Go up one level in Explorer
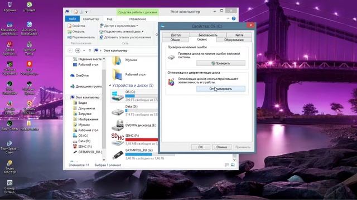The height and width of the screenshot is (200, 357). point(90,51)
